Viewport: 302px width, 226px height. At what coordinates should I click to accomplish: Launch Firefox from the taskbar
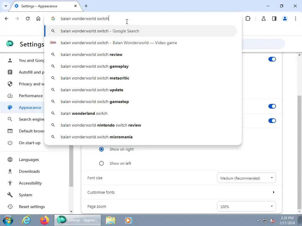[x=45, y=220]
